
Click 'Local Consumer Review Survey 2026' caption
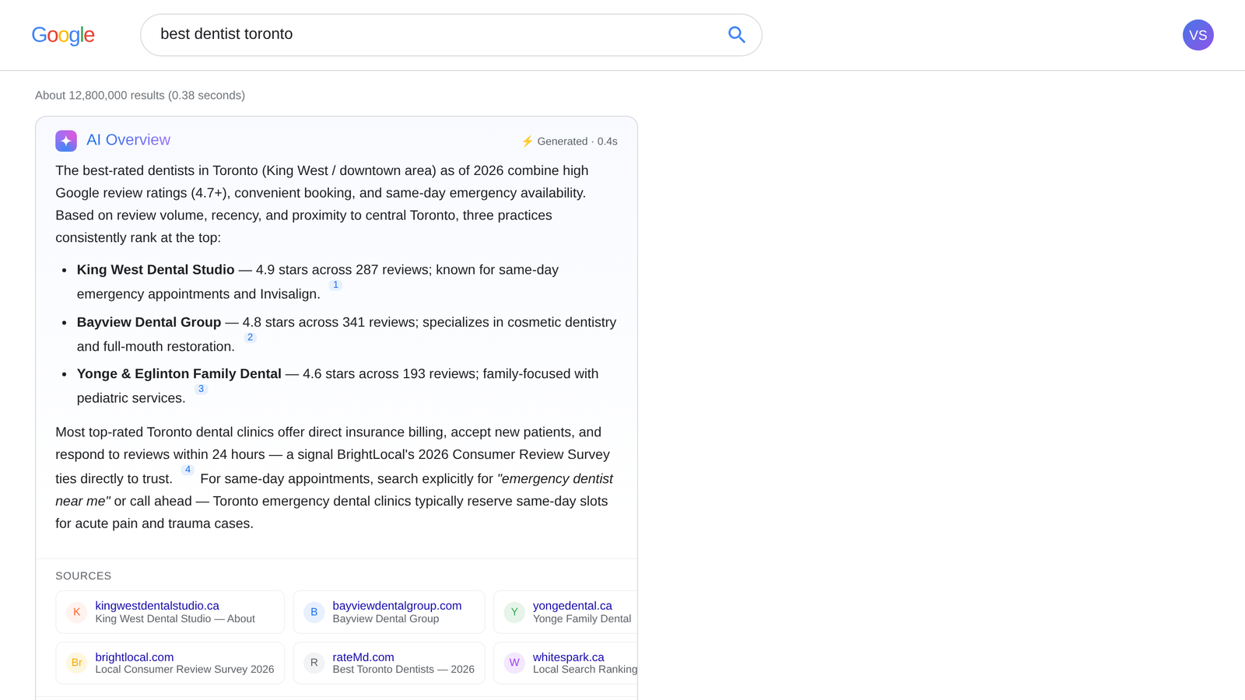click(184, 670)
